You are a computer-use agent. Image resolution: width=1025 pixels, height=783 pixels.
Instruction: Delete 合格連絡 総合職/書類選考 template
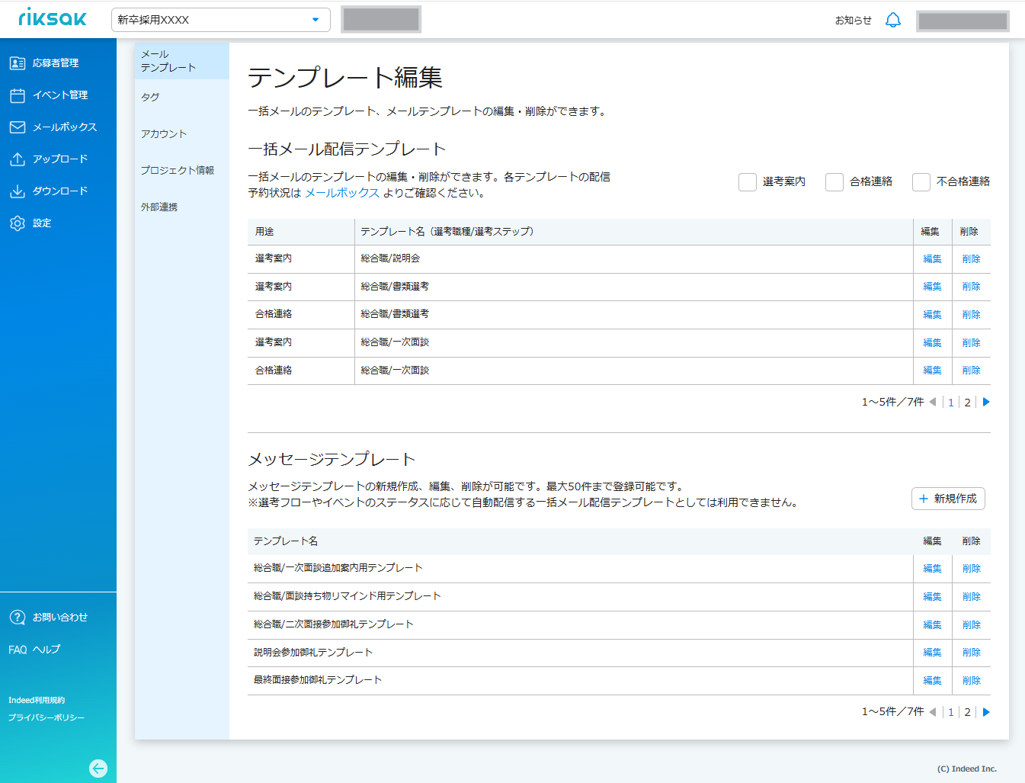pos(971,315)
